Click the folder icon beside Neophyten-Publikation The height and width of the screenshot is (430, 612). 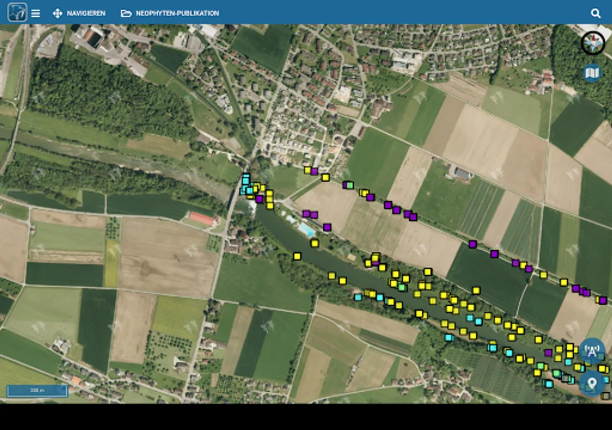coord(126,13)
